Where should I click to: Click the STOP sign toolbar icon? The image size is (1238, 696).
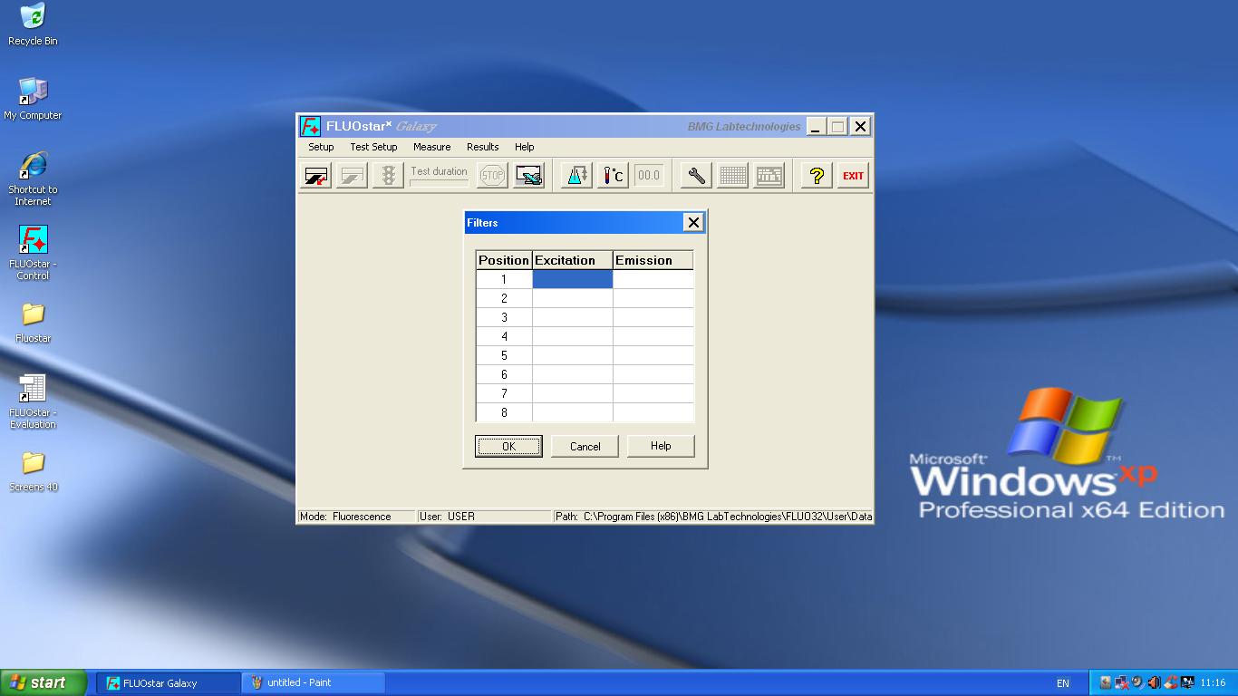pyautogui.click(x=492, y=176)
